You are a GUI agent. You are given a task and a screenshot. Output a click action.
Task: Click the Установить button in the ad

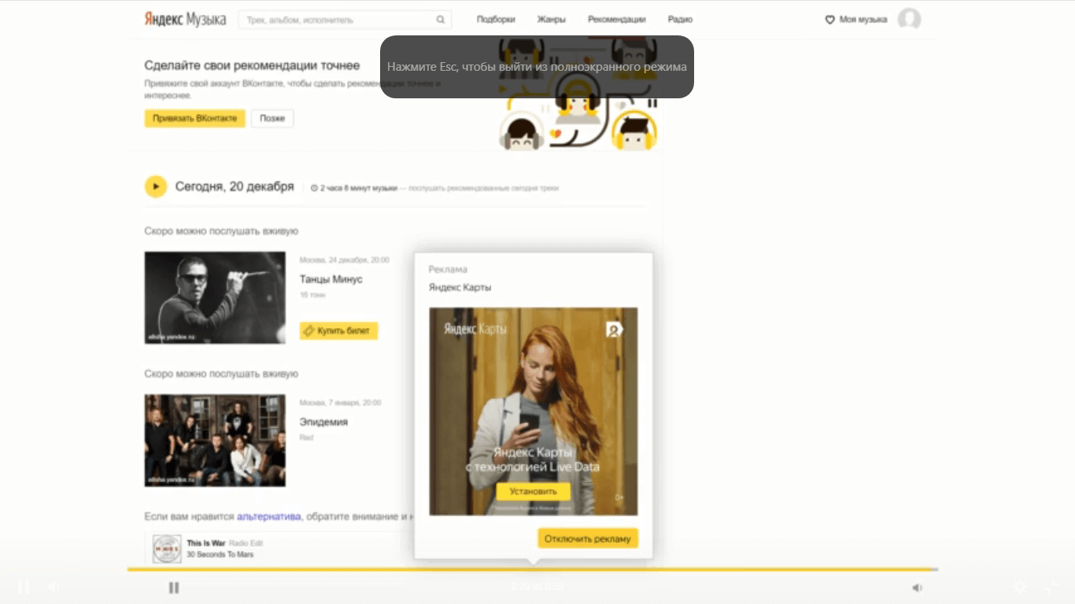[533, 492]
